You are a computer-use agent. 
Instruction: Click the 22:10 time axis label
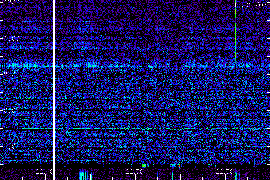(45, 172)
